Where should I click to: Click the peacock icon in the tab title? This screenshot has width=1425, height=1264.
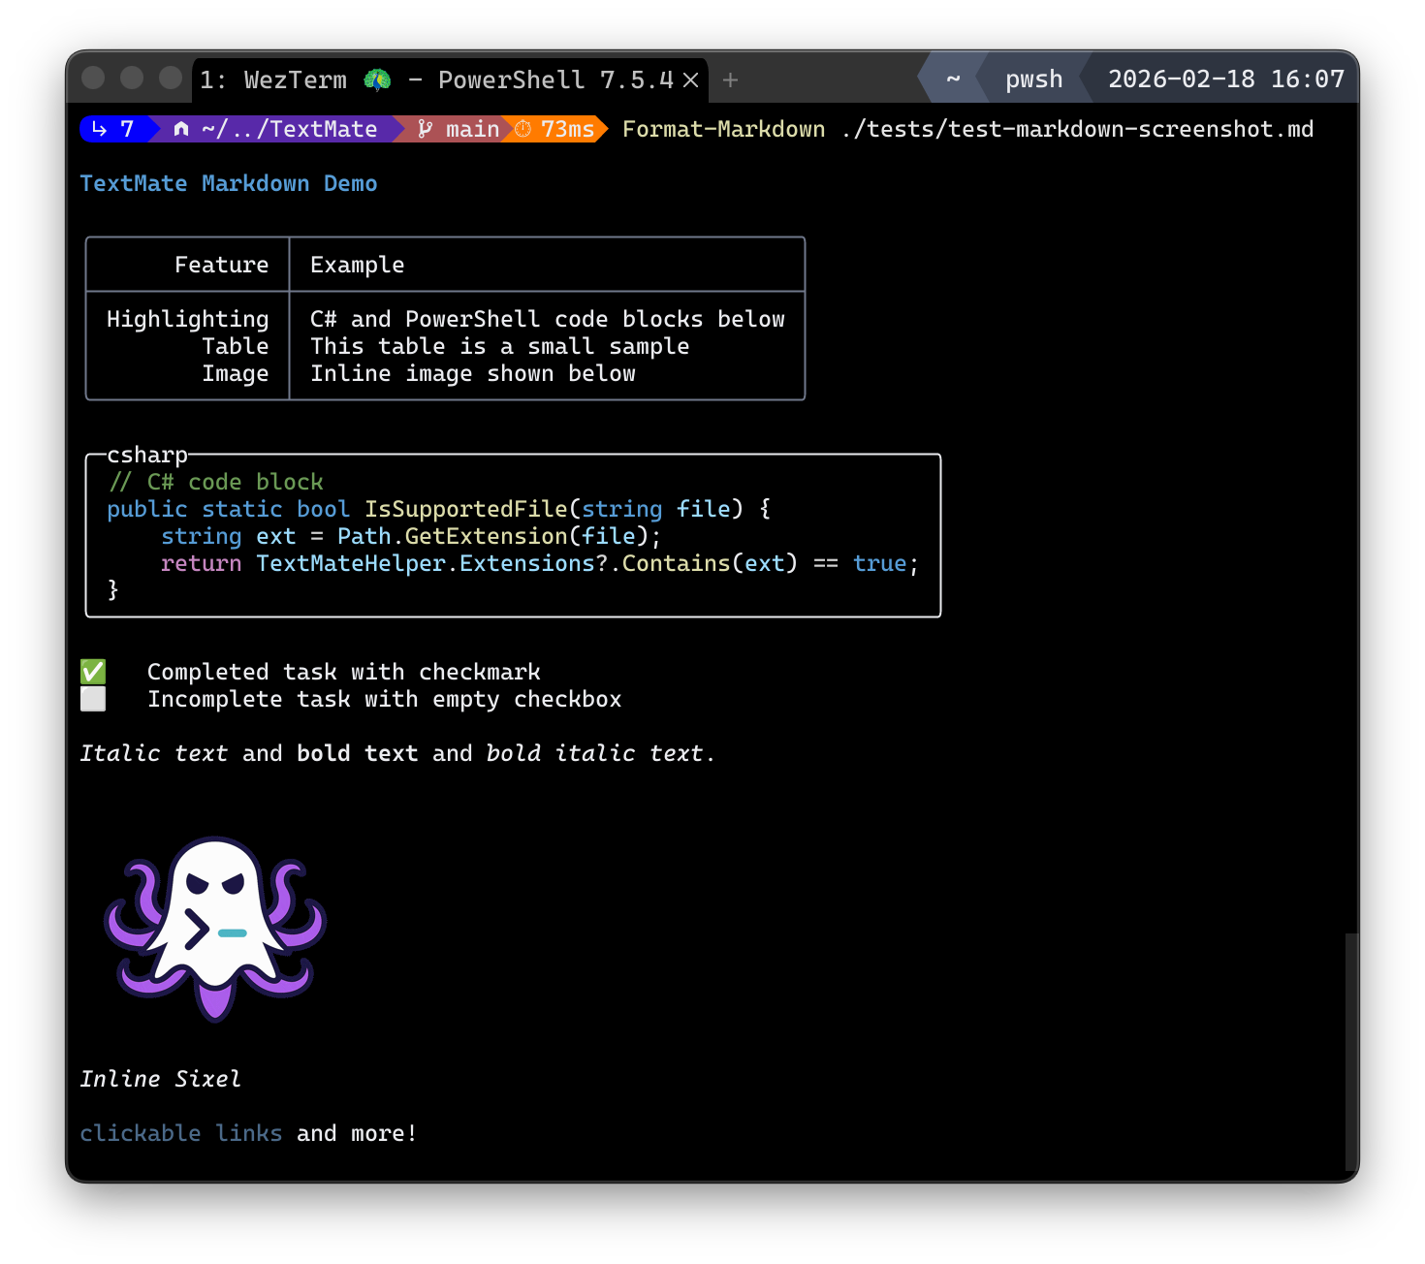[x=378, y=80]
